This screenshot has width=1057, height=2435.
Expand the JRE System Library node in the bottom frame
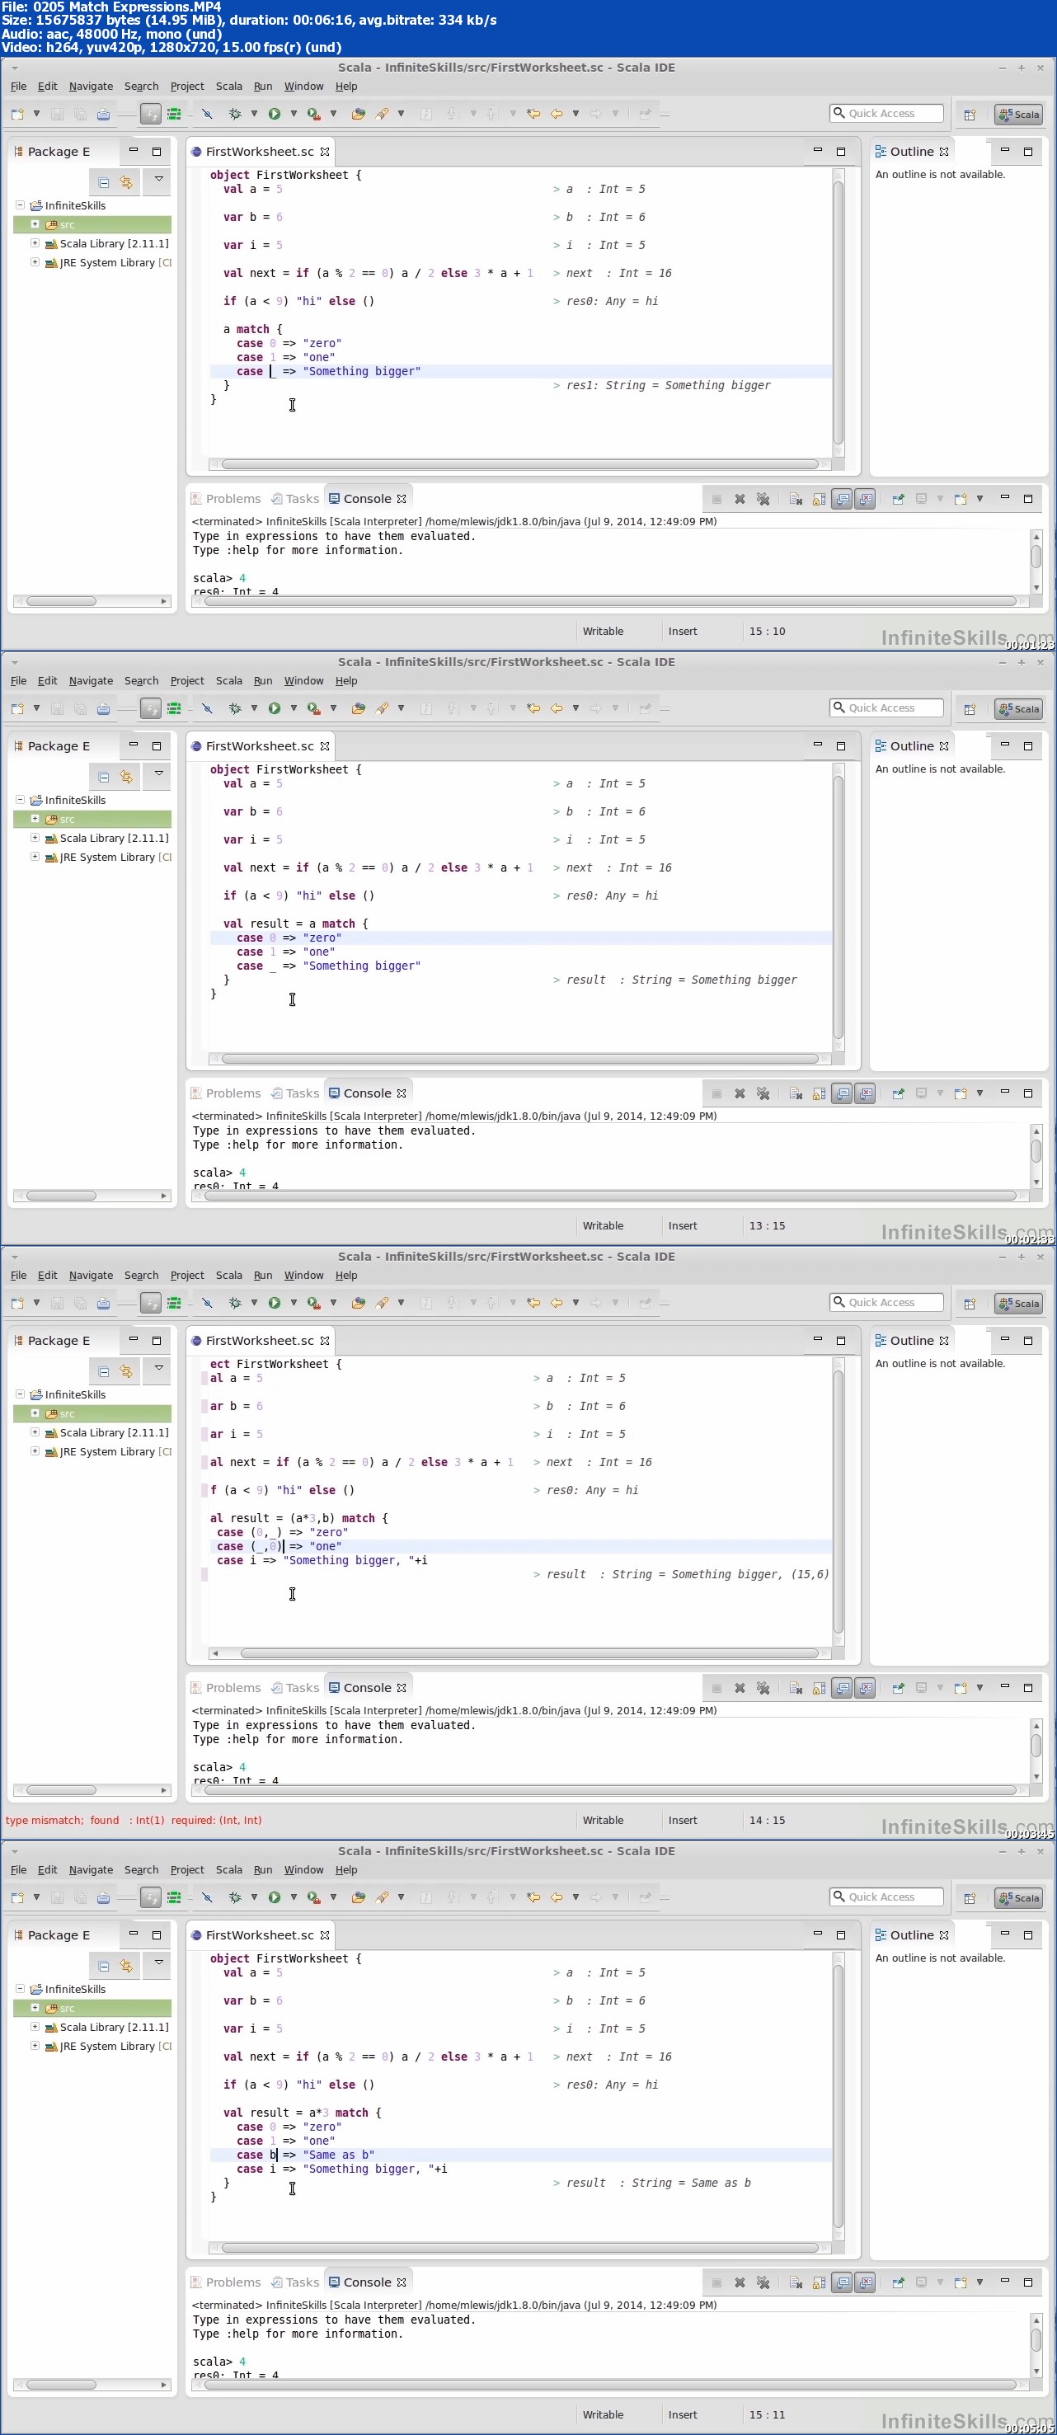tap(35, 2046)
